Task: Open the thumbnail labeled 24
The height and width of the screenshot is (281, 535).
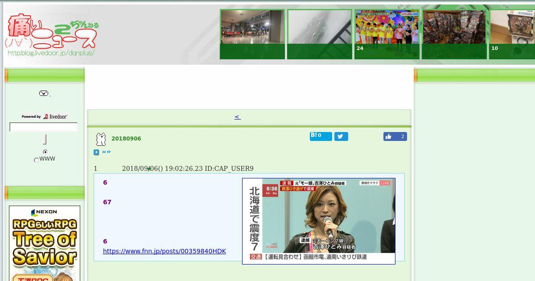Action: (387, 34)
